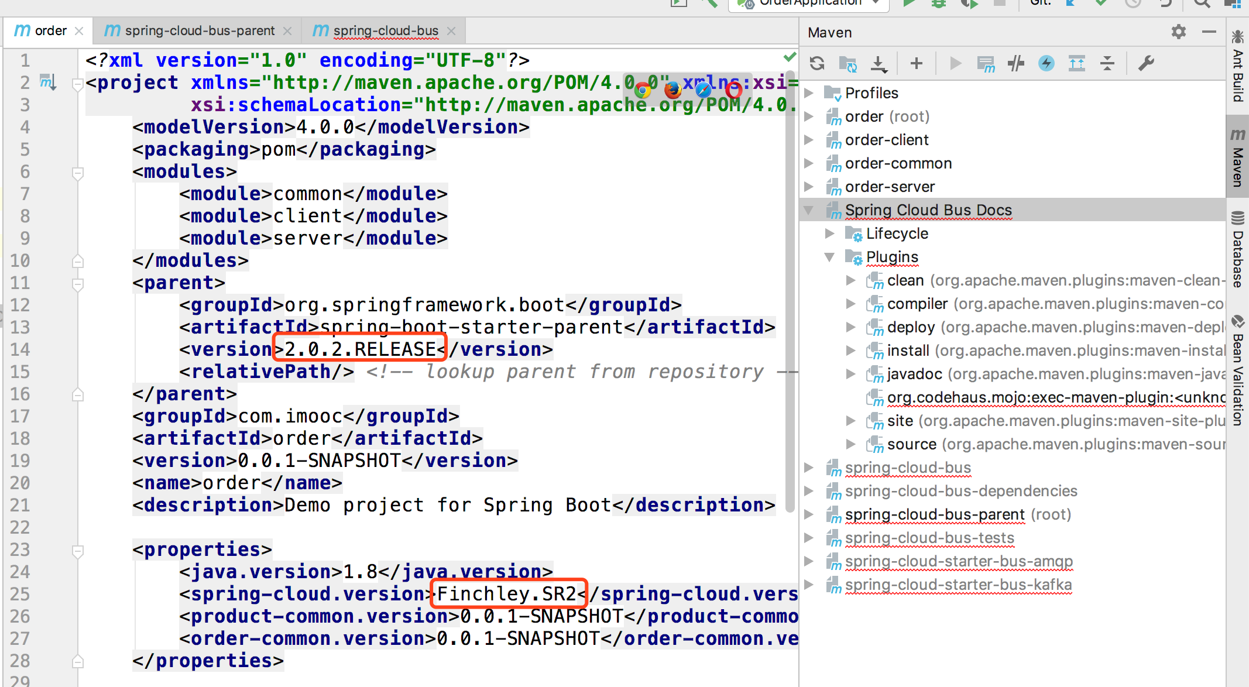Click Generate Sources and Update Folders icon

pos(847,63)
